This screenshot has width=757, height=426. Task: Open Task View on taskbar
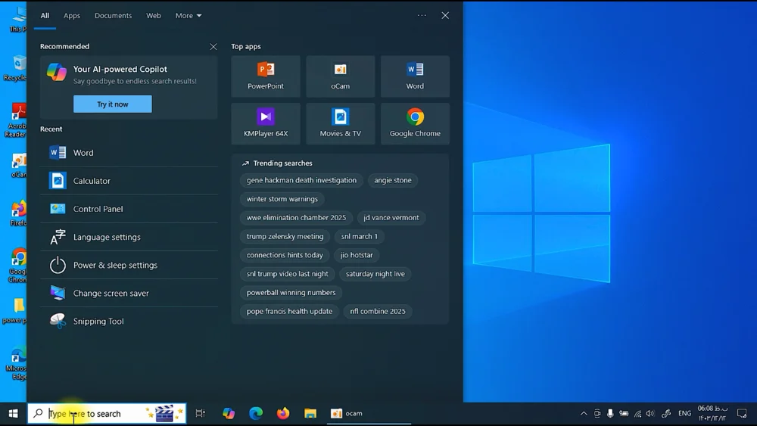pyautogui.click(x=201, y=413)
